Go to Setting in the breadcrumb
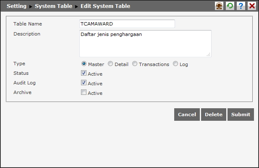The height and width of the screenshot is (168, 259). [16, 6]
